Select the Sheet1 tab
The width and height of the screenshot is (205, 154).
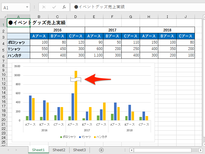coord(38,150)
